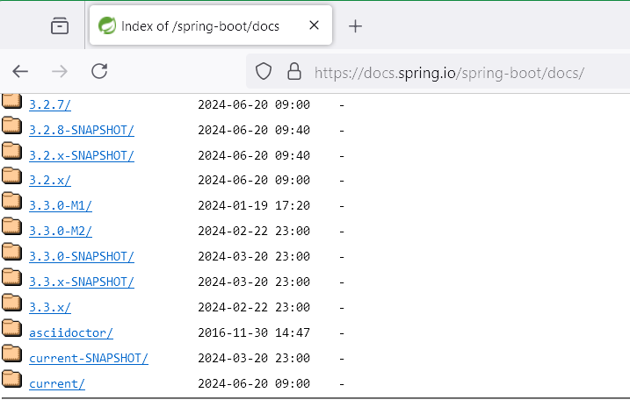
Task: Click the folder icon beside 3.2.7/
Action: 11,101
